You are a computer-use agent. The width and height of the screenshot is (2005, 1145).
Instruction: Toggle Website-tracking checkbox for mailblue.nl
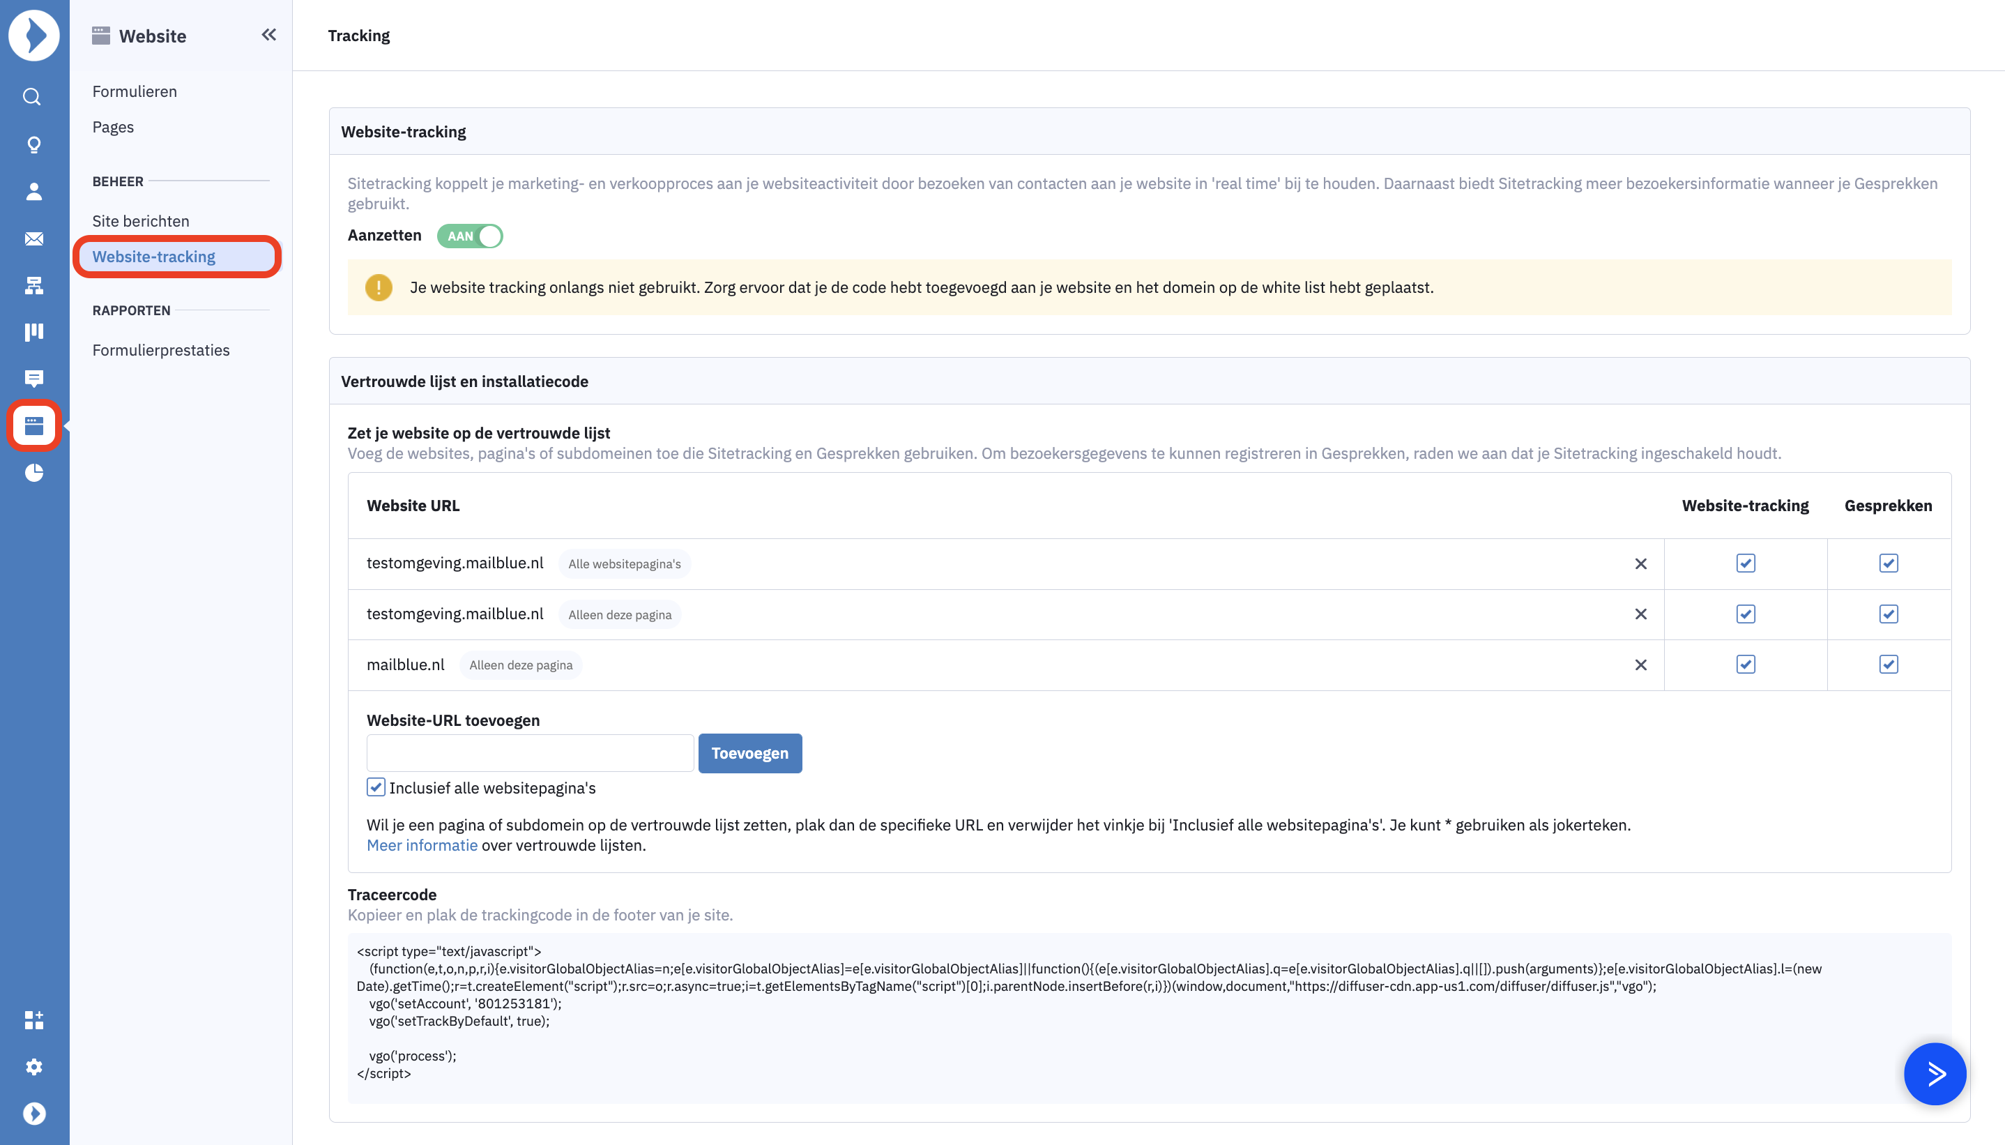tap(1745, 665)
